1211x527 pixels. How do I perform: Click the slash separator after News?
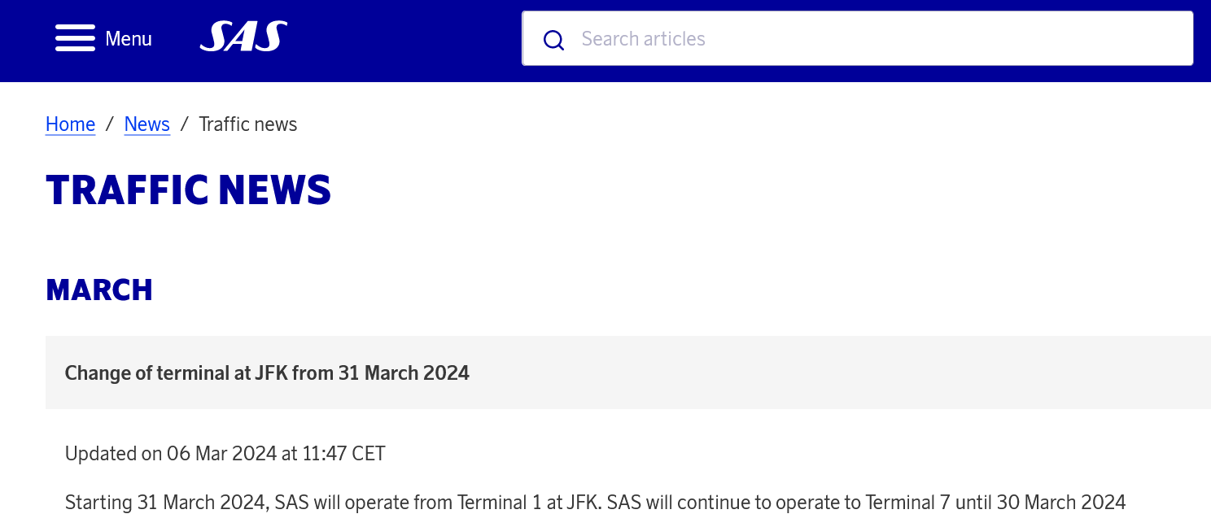pyautogui.click(x=185, y=124)
